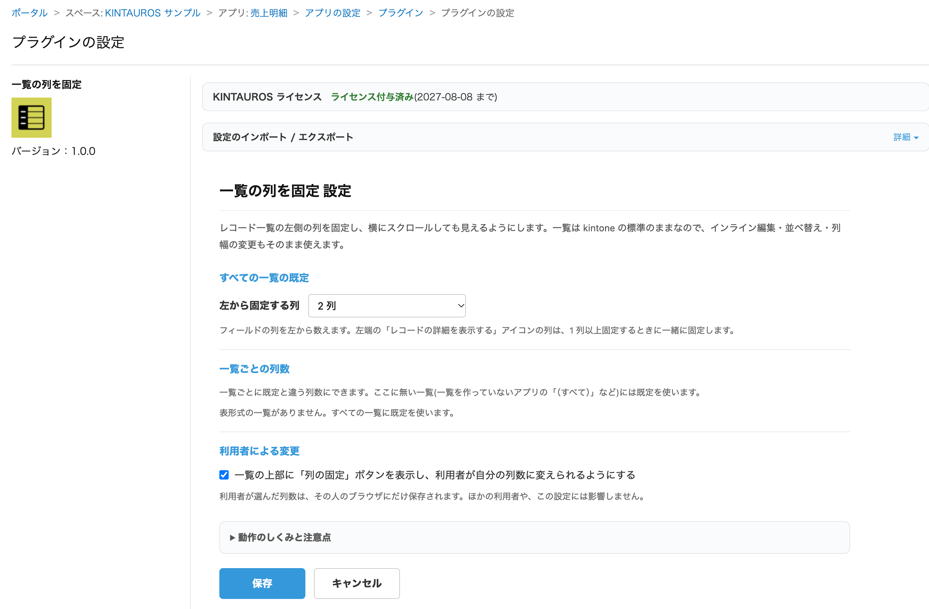
Task: Click the キャンセル button
Action: coord(357,583)
